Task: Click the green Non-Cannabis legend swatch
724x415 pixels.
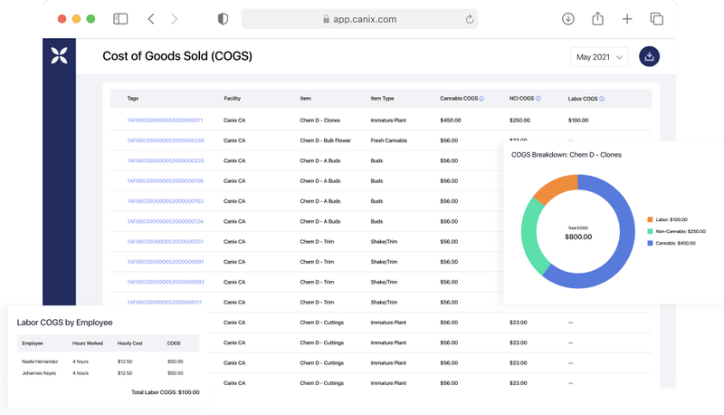Action: pyautogui.click(x=650, y=231)
